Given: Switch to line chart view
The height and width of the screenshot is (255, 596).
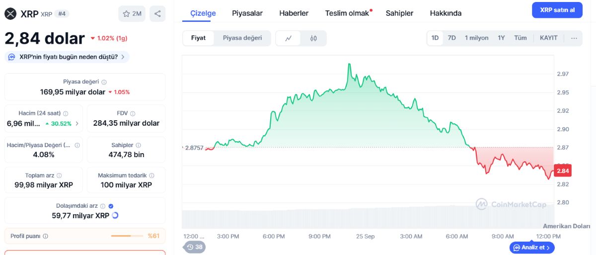Looking at the screenshot, I should tap(289, 38).
